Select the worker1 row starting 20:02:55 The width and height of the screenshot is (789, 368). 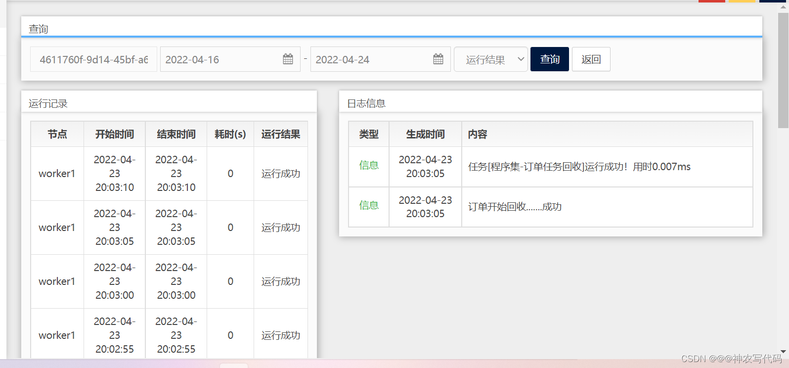(169, 334)
